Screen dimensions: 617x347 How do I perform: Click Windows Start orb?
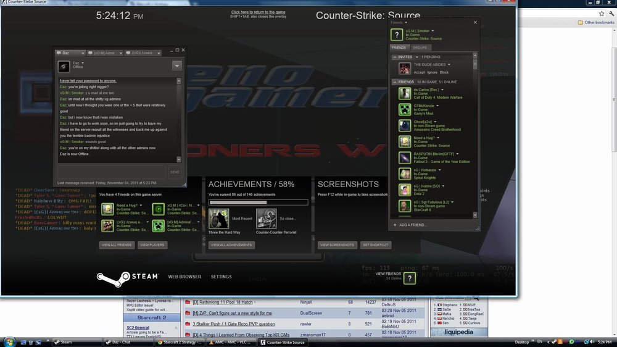click(x=9, y=341)
